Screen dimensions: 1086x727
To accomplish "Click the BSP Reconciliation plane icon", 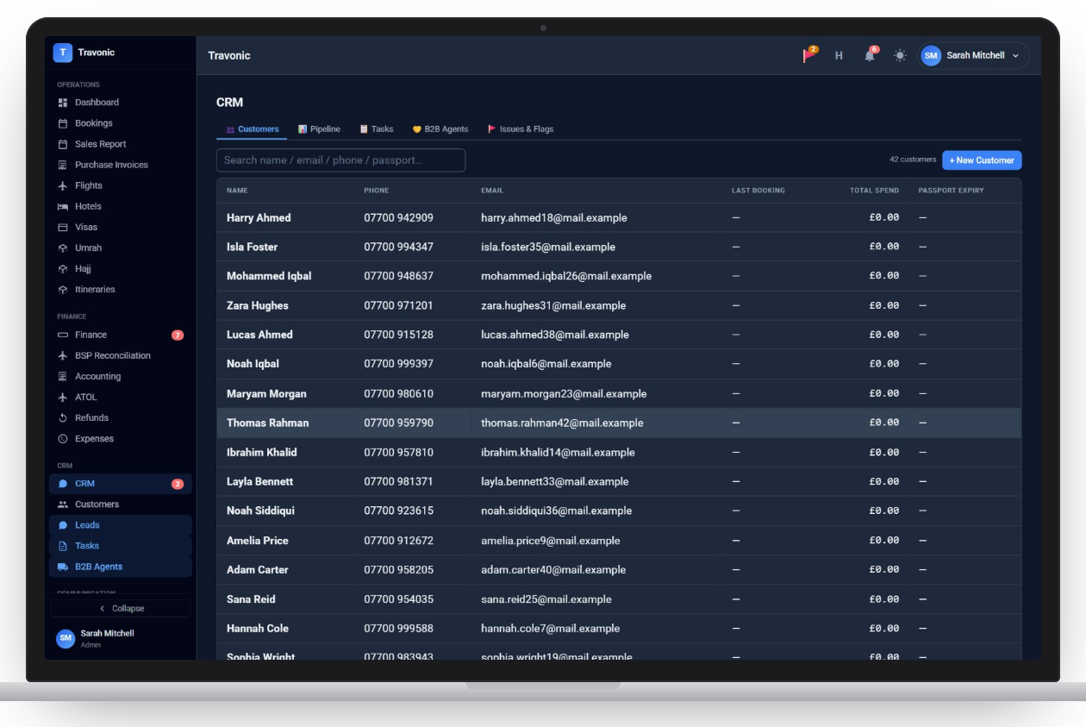I will point(63,355).
